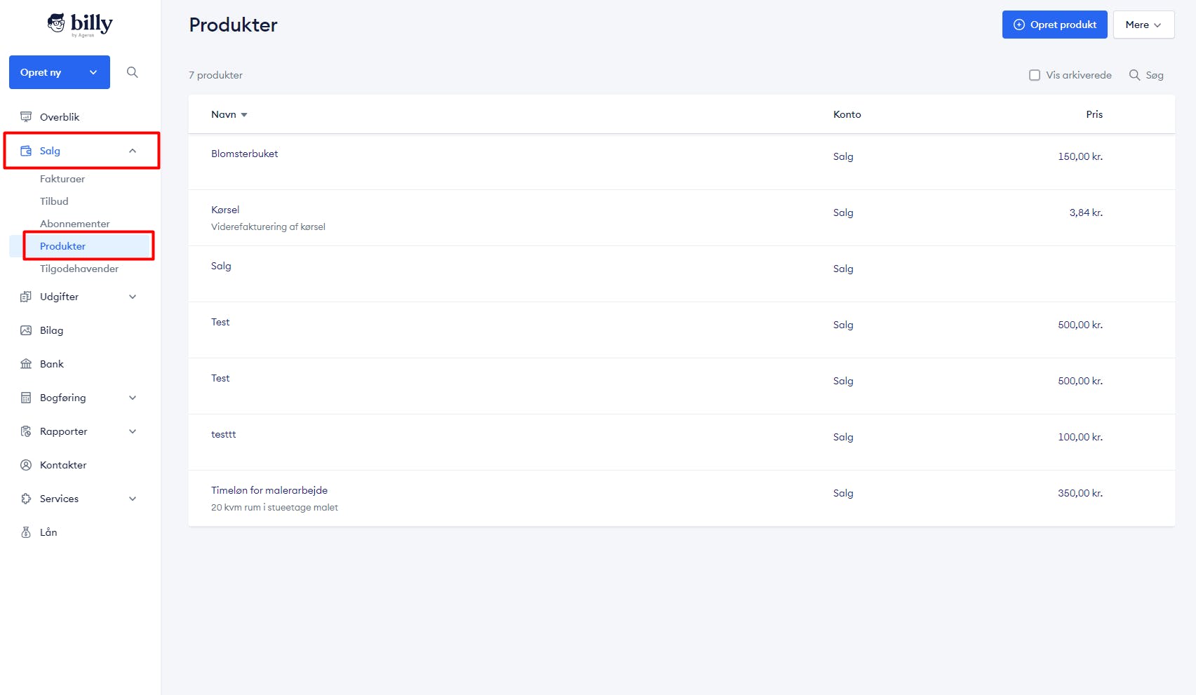1196x695 pixels.
Task: Click the Rapporter icon
Action: coord(26,431)
